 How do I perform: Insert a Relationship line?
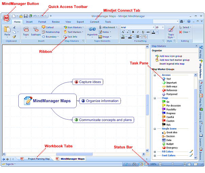point(51,32)
